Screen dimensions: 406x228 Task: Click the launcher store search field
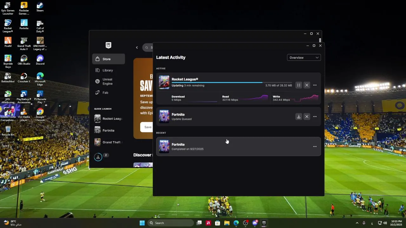tap(148, 47)
